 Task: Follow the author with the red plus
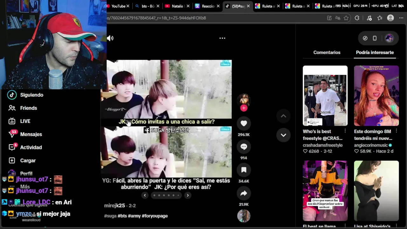point(244,108)
